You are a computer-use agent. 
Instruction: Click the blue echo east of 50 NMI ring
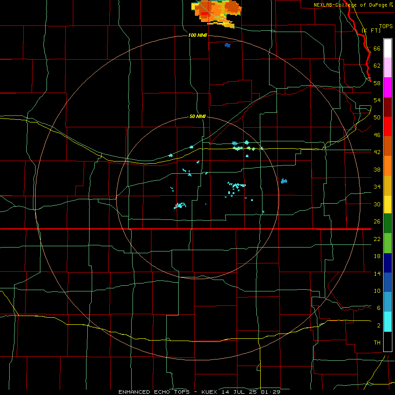[284, 181]
